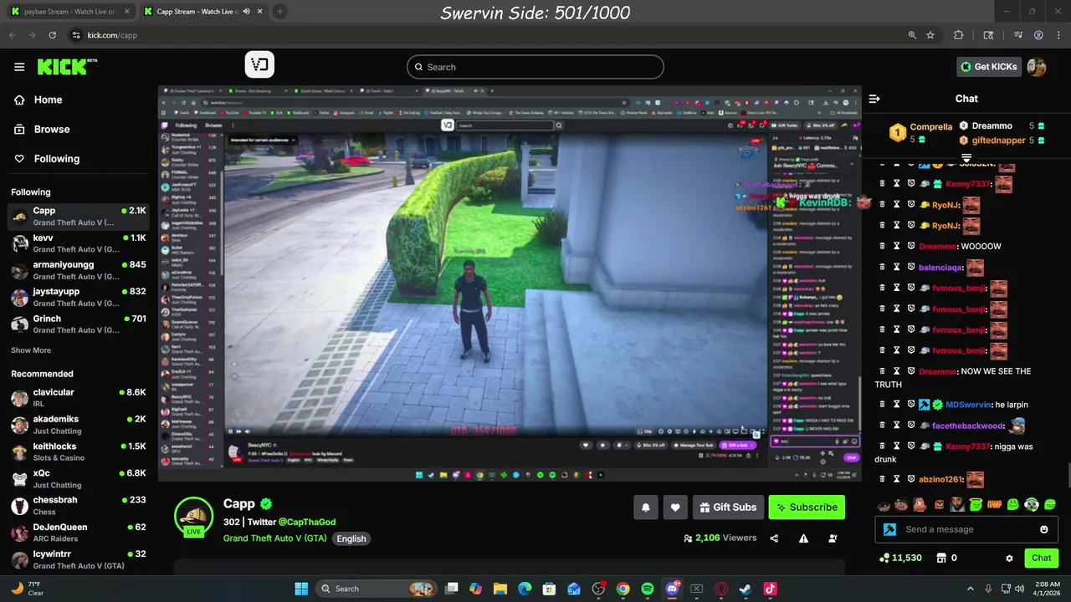Viewport: 1071px width, 602px height.
Task: Click the user profile avatar in Kick header
Action: click(x=1037, y=67)
